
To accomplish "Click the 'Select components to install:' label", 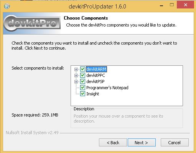I will point(38,68).
